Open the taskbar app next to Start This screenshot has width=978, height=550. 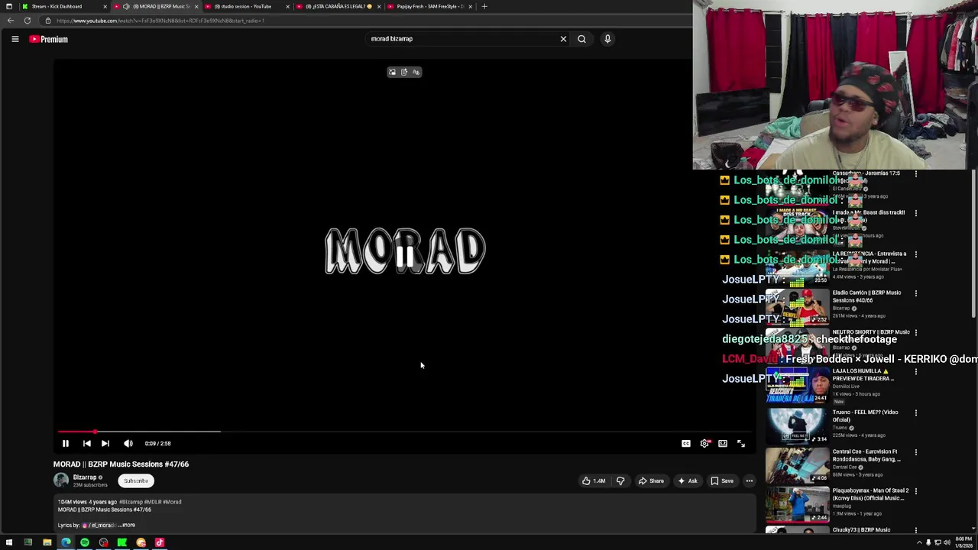pyautogui.click(x=28, y=543)
